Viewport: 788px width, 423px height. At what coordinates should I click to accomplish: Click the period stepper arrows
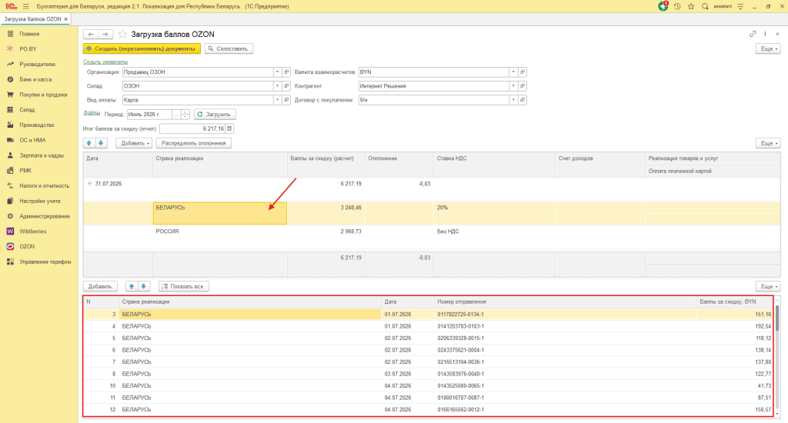click(185, 115)
